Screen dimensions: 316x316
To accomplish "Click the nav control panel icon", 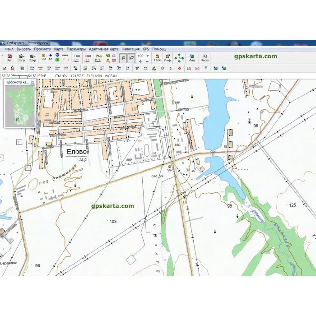I will (189, 69).
